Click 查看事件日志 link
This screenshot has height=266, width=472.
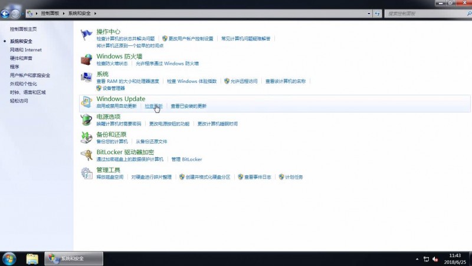[258, 177]
